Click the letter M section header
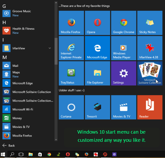Viewport: 165px width, 158px height. coord(5,57)
